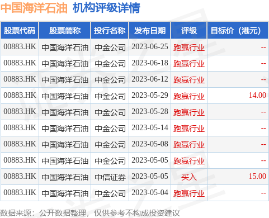
Task: Click 00883.HK in the 中信证券 row
Action: [x=20, y=176]
